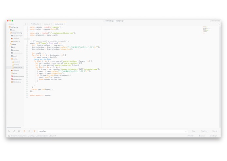
Task: Collapse the dataprocessing folder
Action: click(16, 33)
